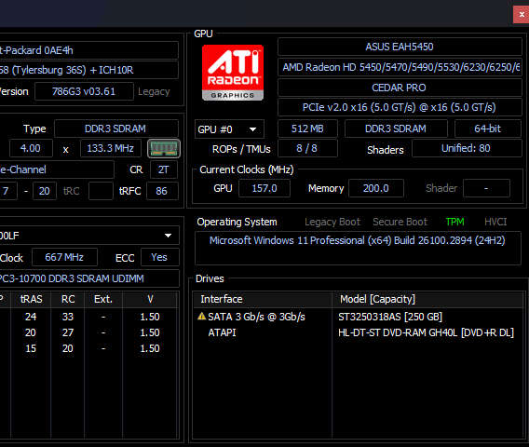Click the tRFC value 86
The image size is (529, 447).
click(162, 191)
